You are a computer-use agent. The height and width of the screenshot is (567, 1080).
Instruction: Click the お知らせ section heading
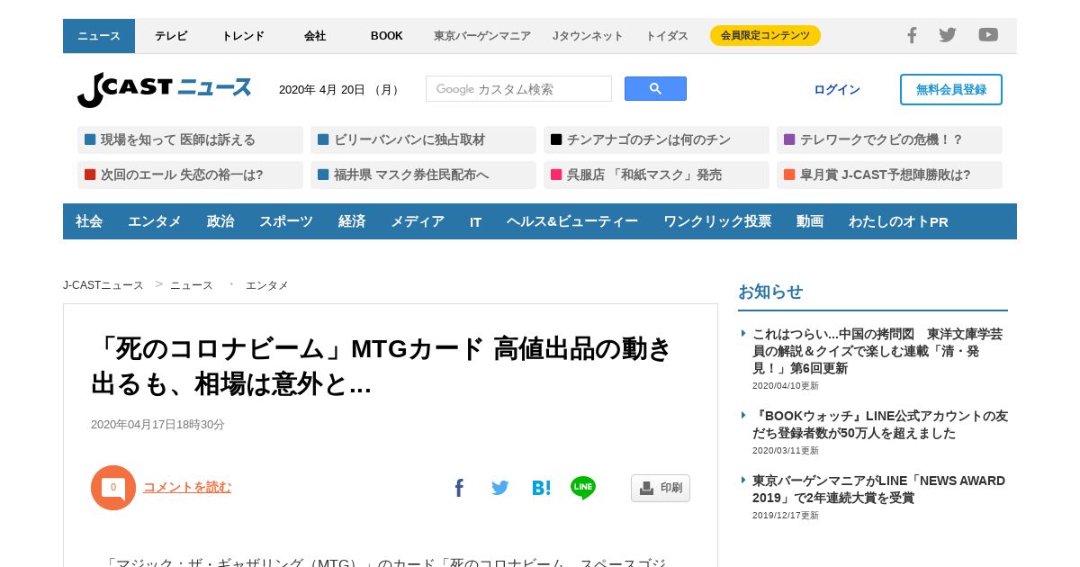[x=770, y=292]
